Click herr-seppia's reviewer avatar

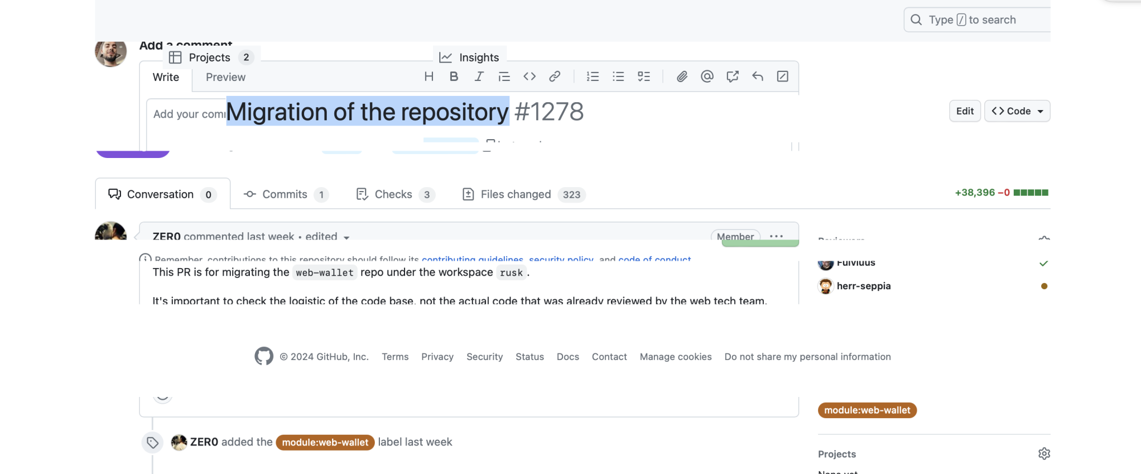pos(826,286)
